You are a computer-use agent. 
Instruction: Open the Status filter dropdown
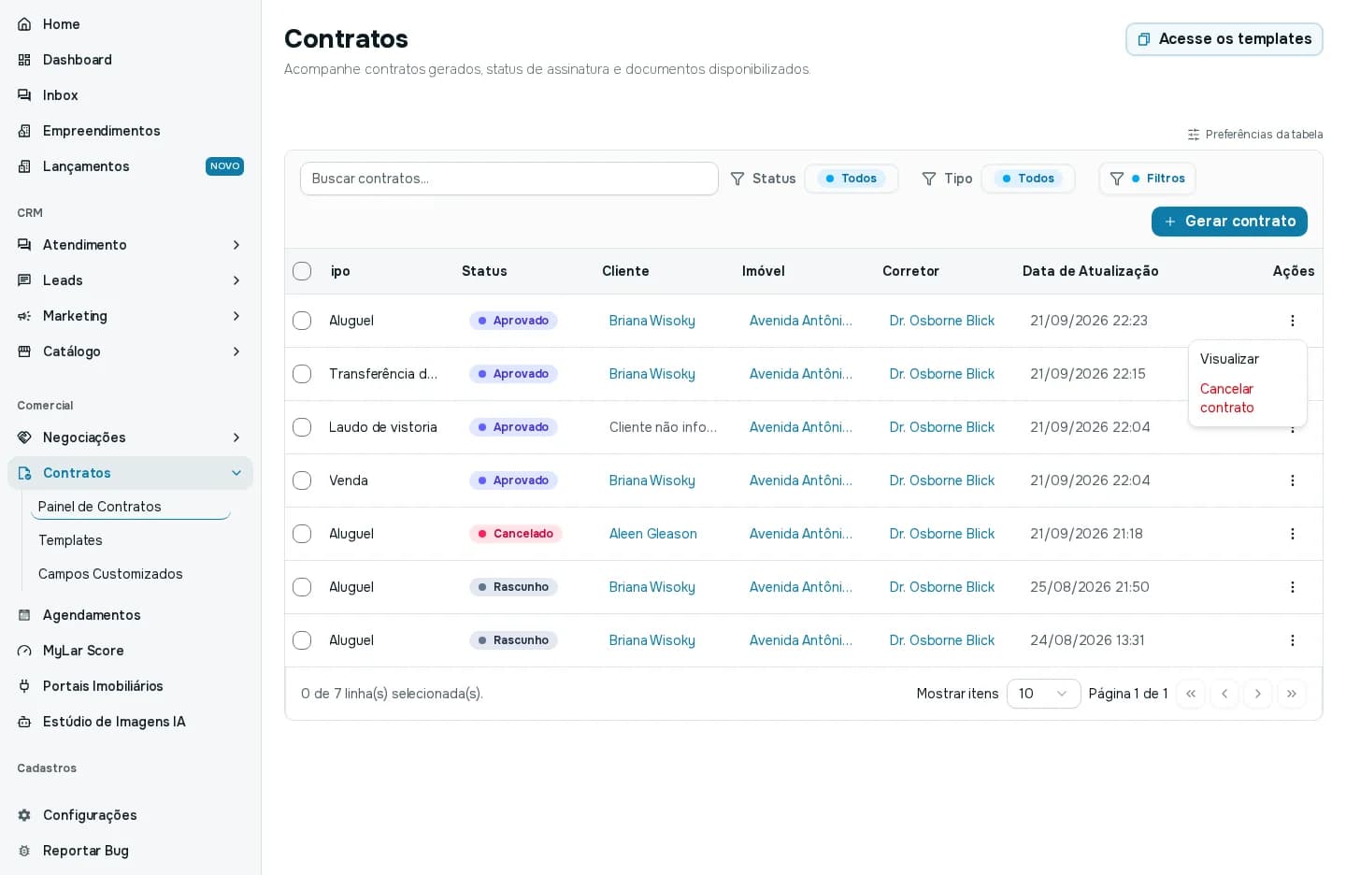(x=851, y=179)
